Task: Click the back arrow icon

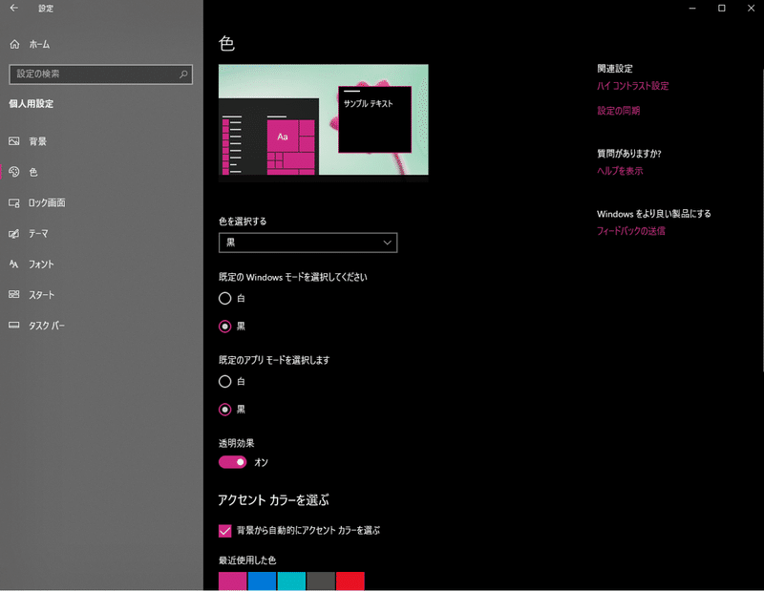Action: [x=14, y=8]
